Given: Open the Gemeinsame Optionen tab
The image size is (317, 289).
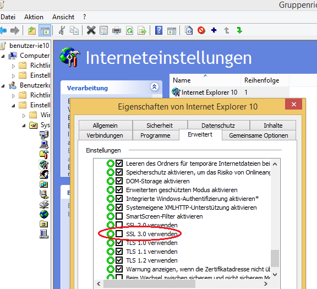Looking at the screenshot, I should pyautogui.click(x=259, y=135).
